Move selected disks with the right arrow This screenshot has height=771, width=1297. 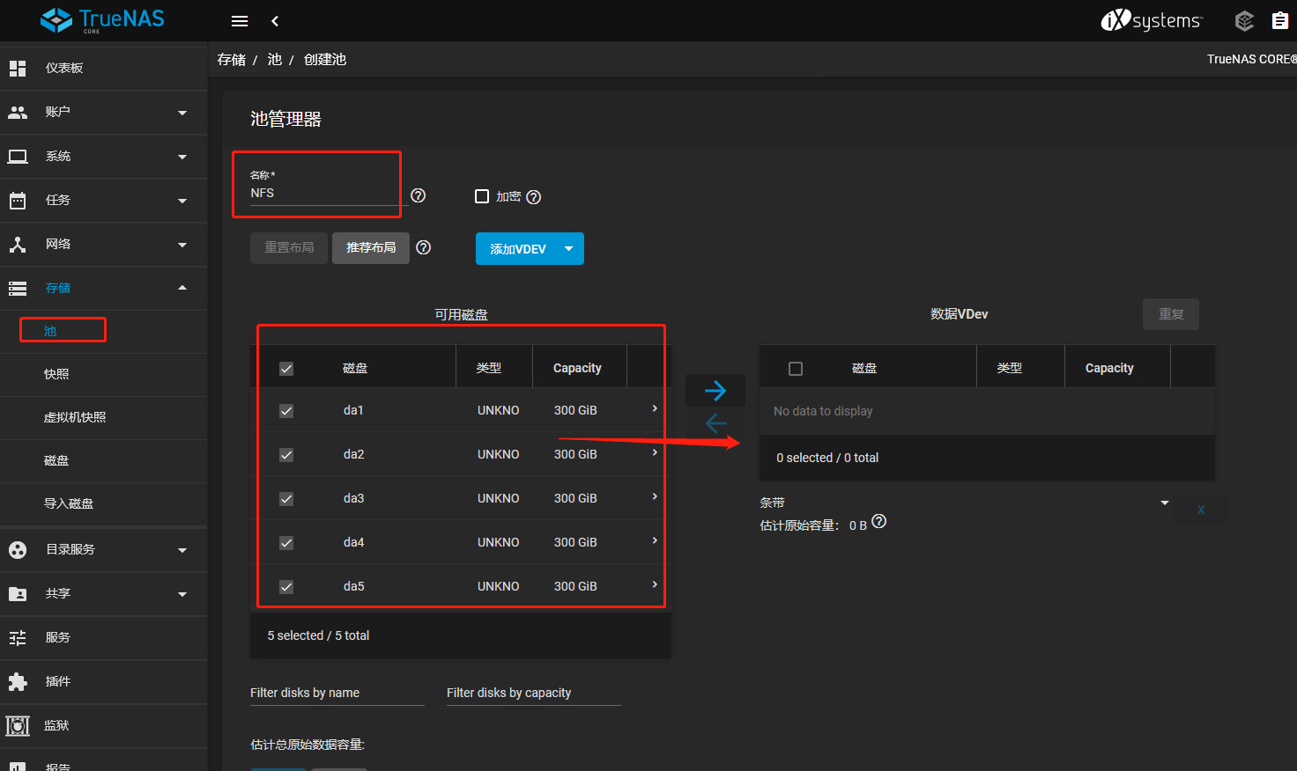(x=715, y=390)
